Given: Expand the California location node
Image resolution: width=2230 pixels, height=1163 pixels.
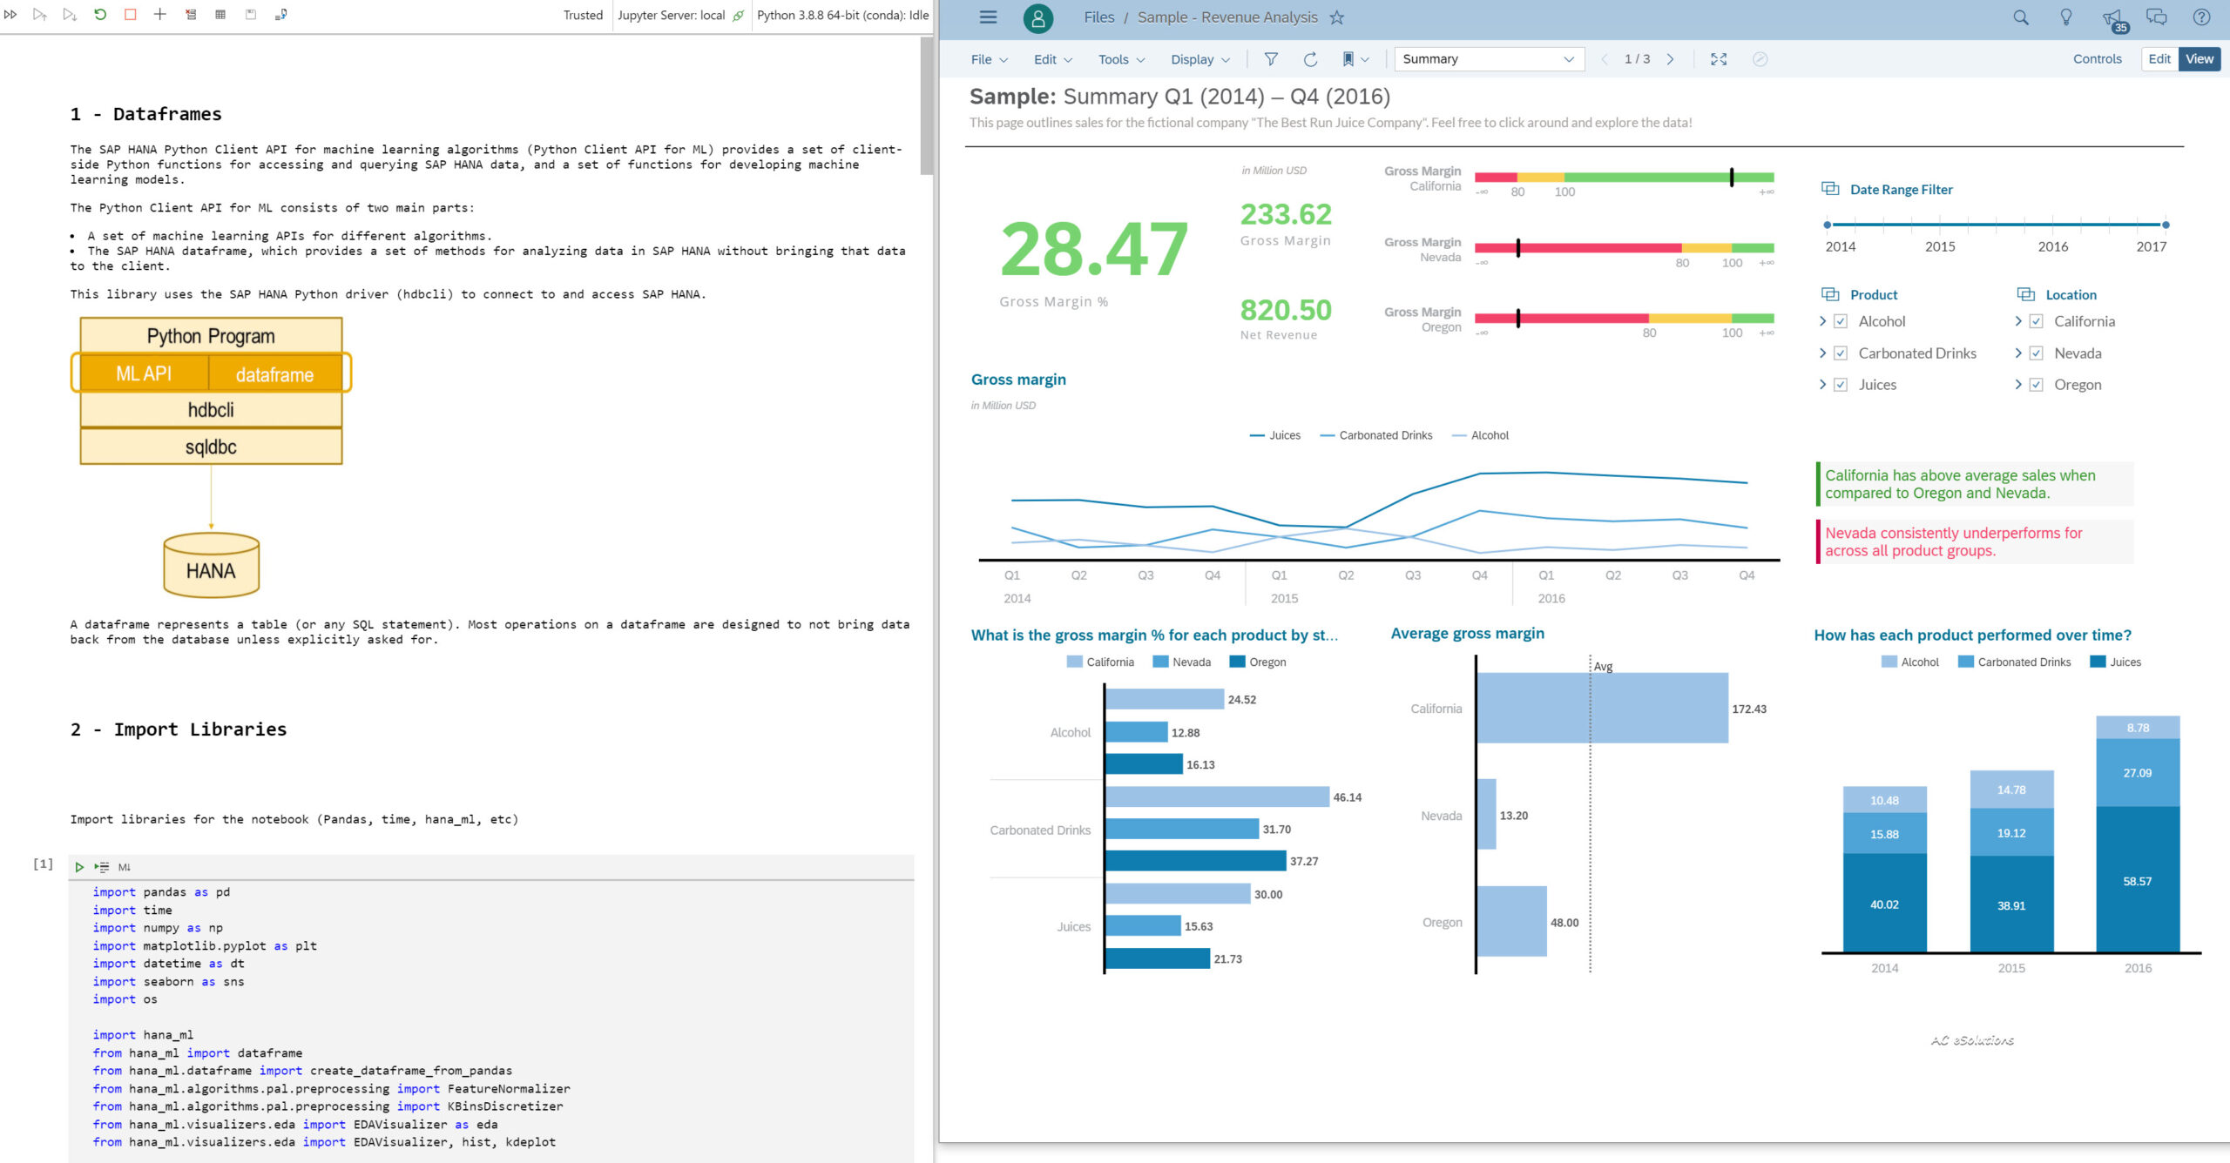Looking at the screenshot, I should (2018, 321).
